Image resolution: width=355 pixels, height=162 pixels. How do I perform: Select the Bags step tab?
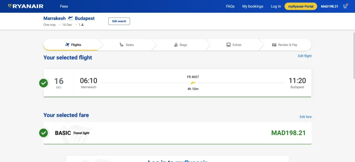180,45
